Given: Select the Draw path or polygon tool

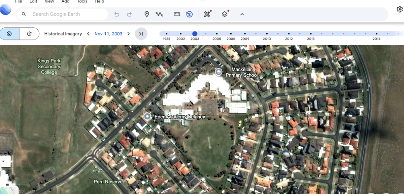Looking at the screenshot, I should [x=159, y=14].
